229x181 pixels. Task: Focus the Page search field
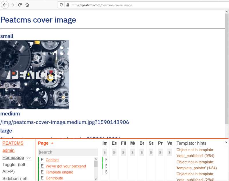pyautogui.click(x=68, y=152)
